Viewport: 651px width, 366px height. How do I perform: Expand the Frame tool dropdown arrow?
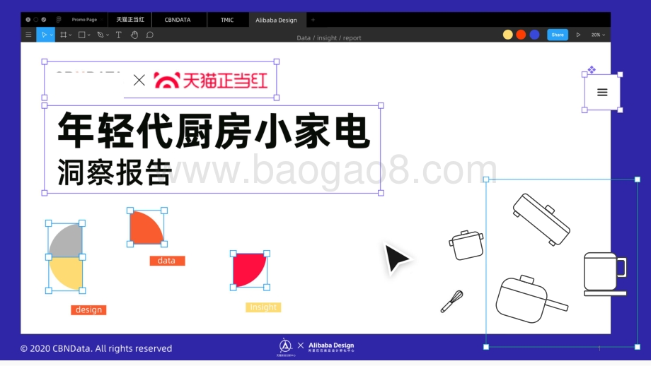70,35
